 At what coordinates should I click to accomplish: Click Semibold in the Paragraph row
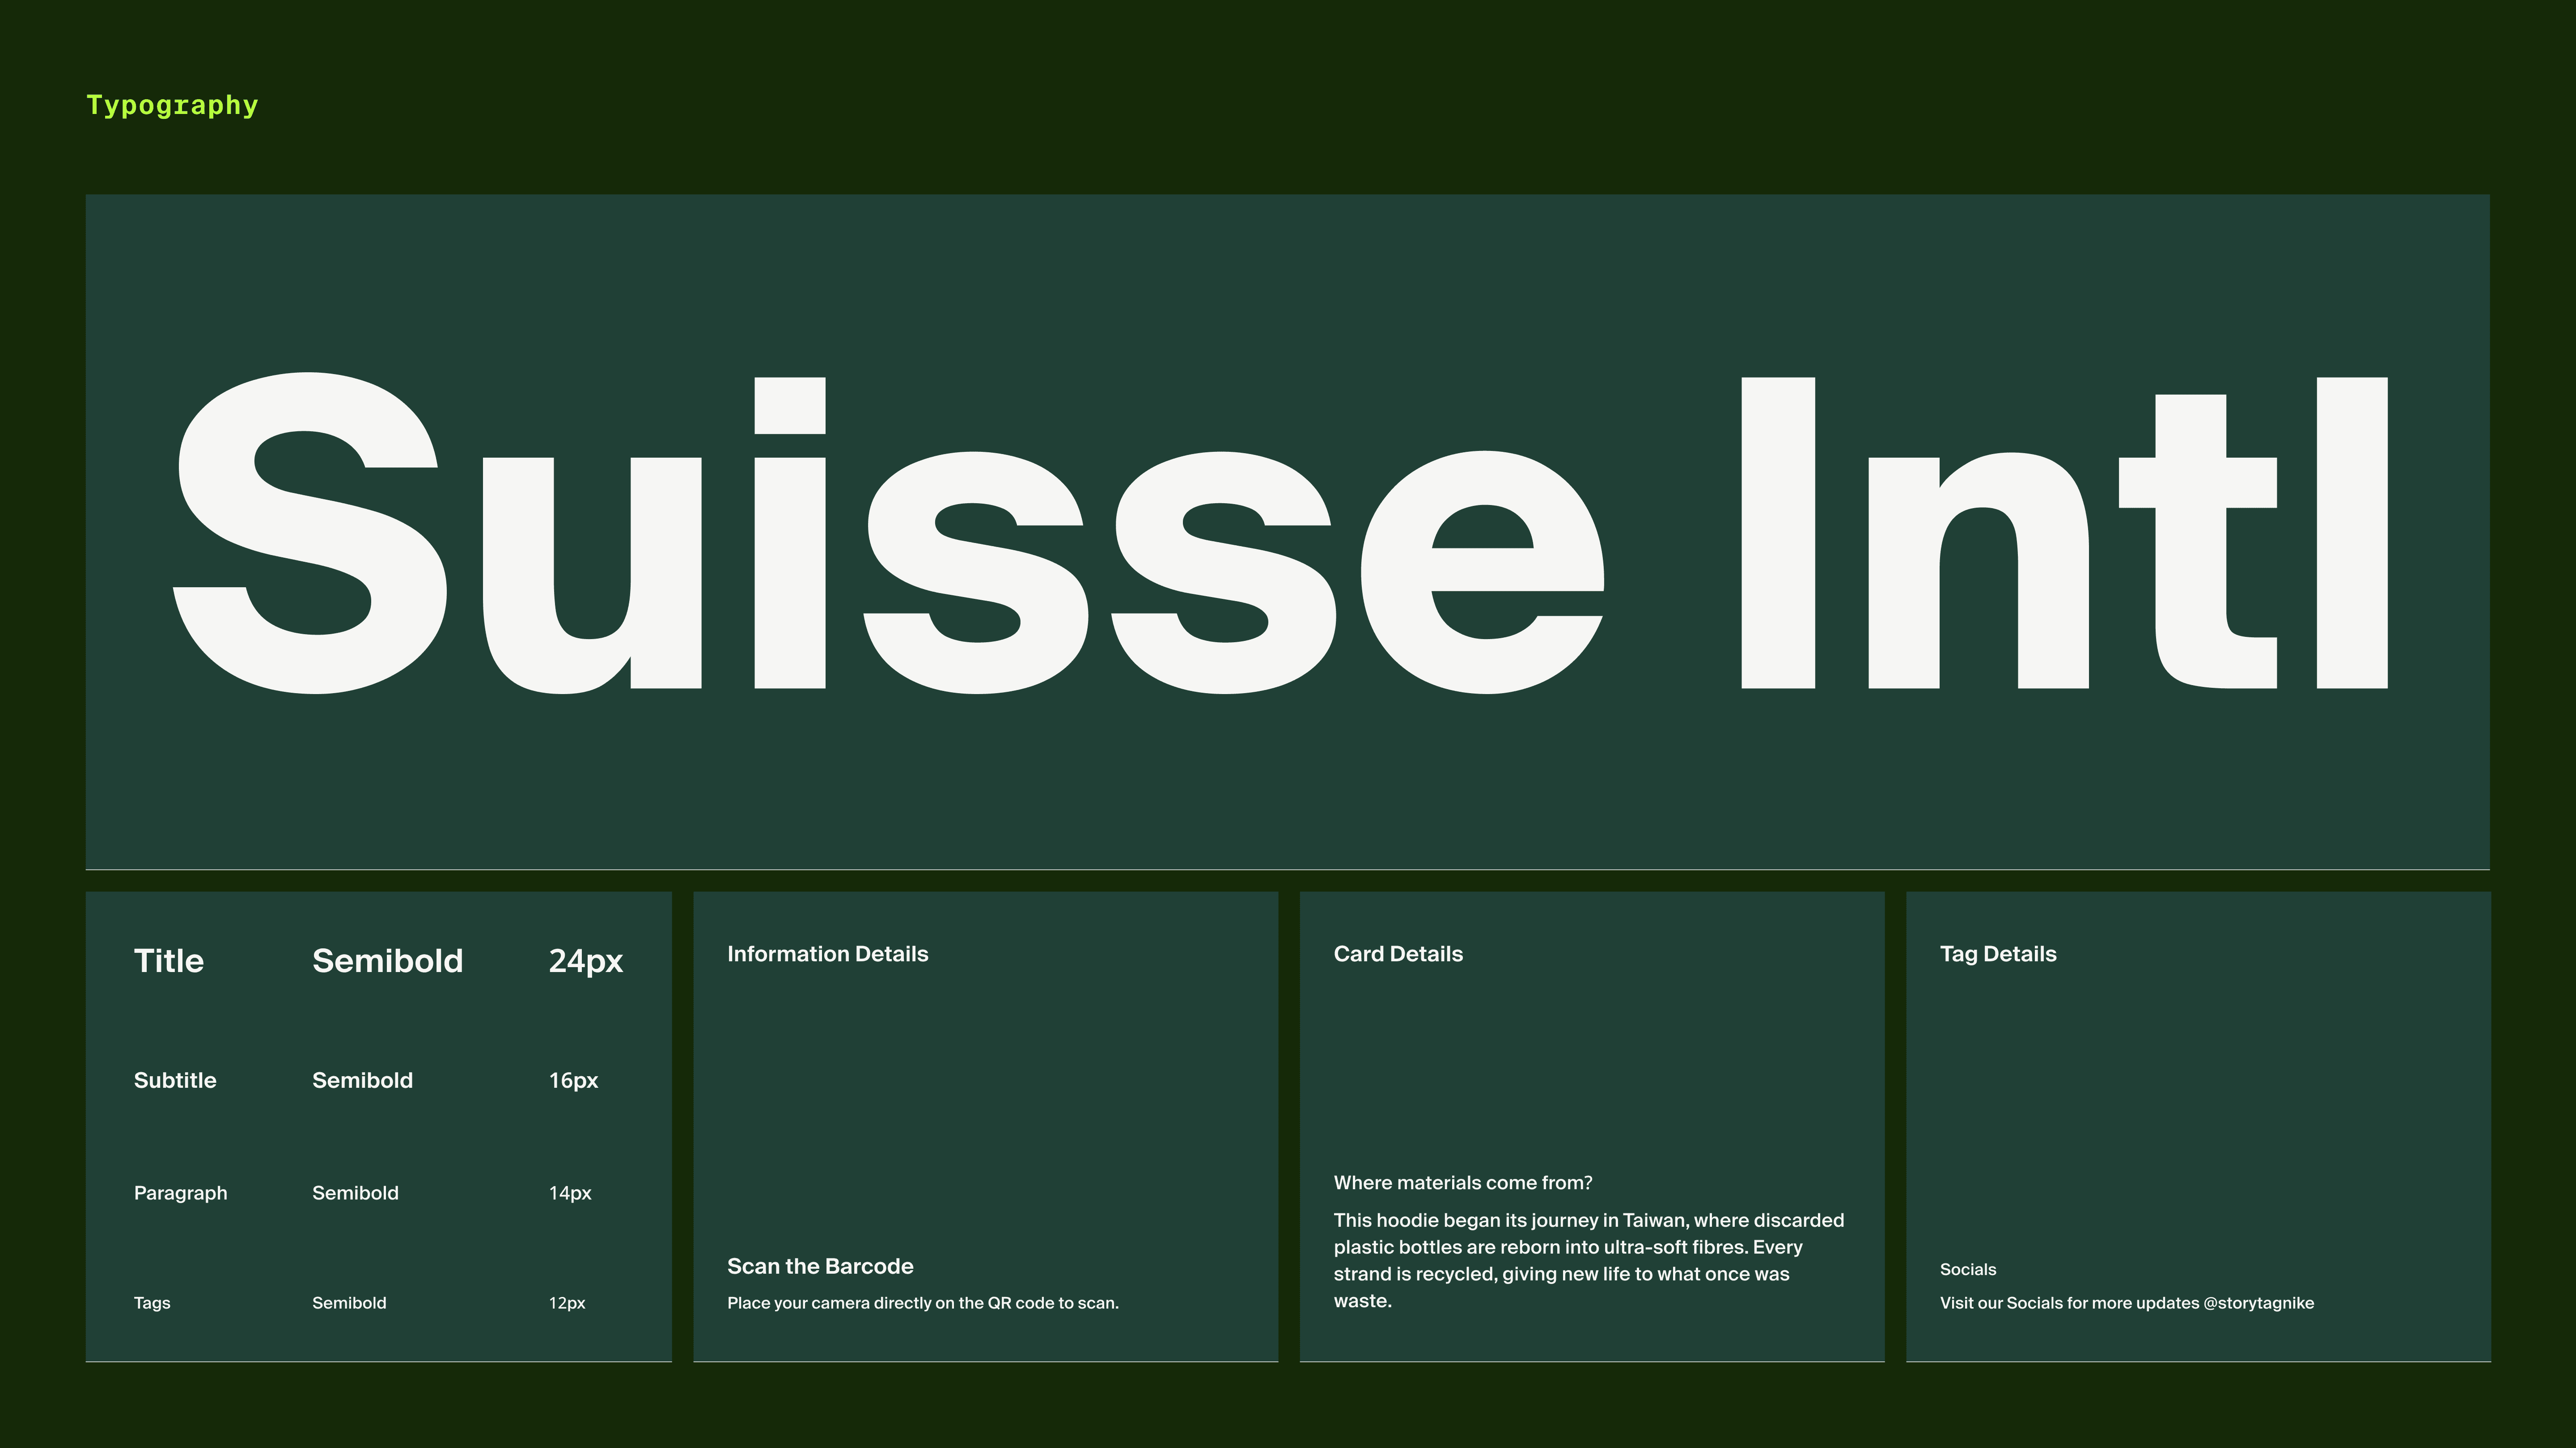click(355, 1193)
